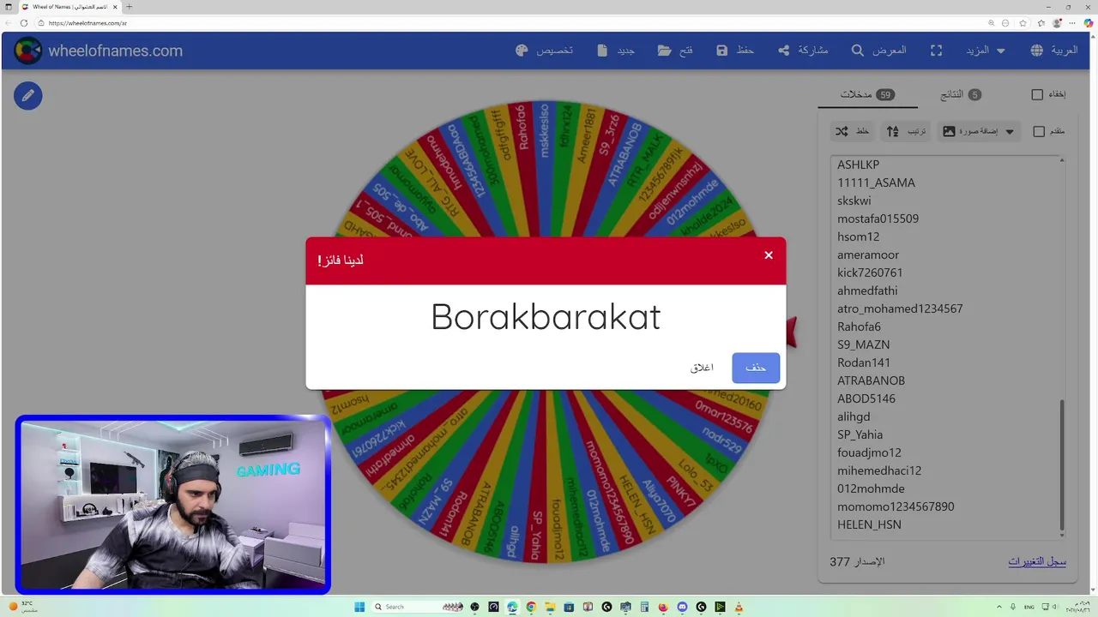Screen dimensions: 1098x617
Task: Switch to the مدخلات entries tab
Action: click(x=867, y=94)
